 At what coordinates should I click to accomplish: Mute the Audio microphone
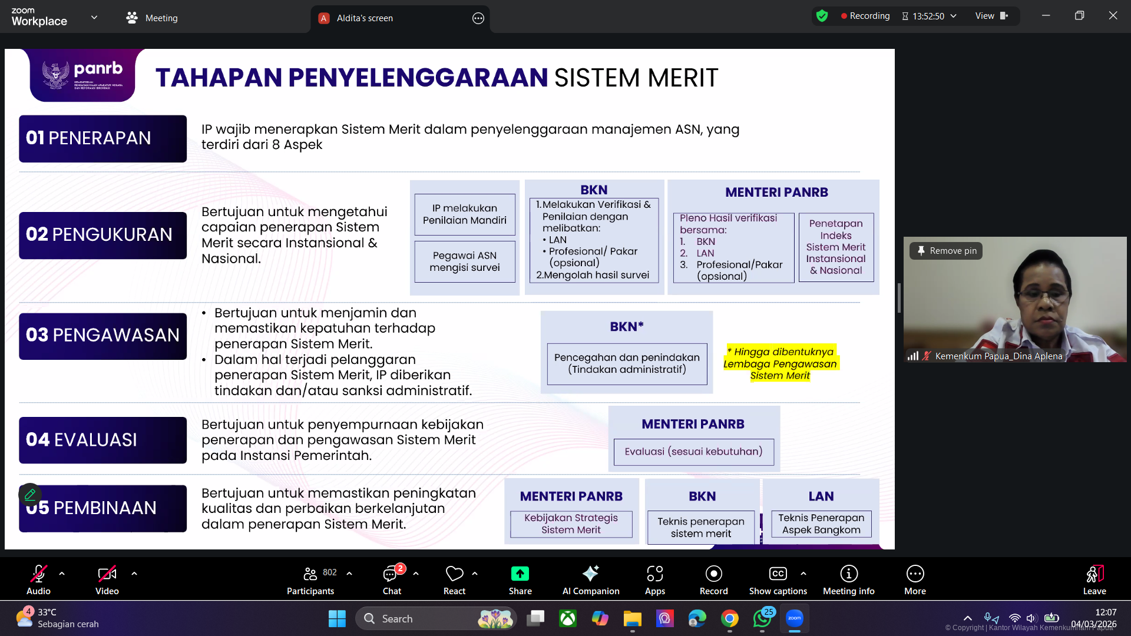[x=38, y=579]
